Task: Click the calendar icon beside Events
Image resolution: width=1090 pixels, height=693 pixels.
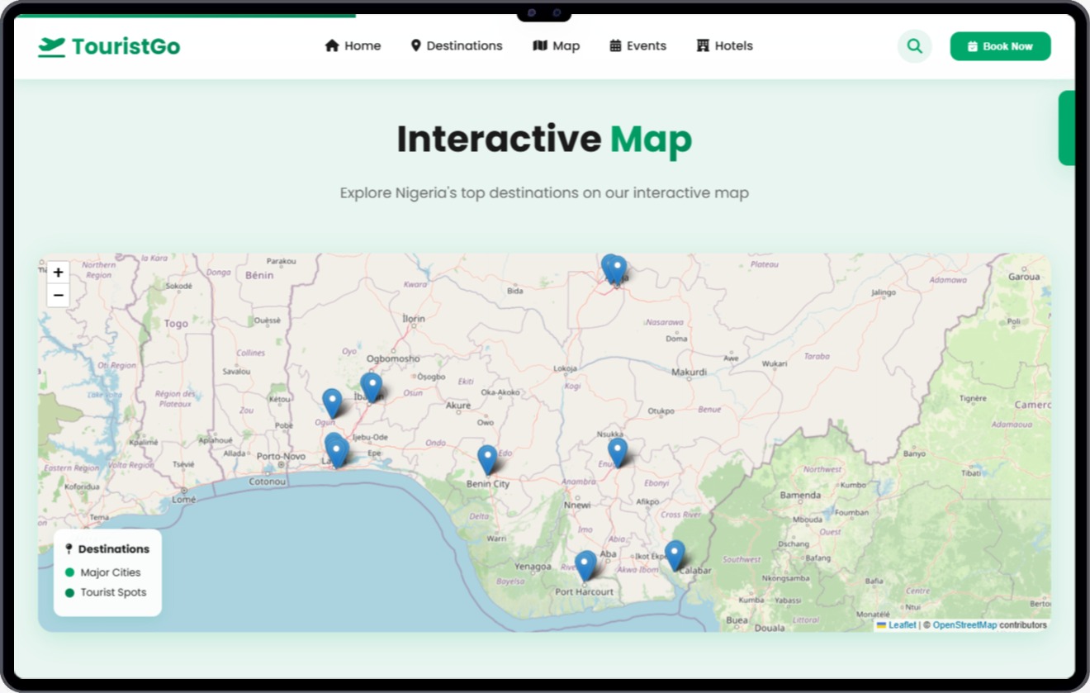Action: click(x=615, y=45)
